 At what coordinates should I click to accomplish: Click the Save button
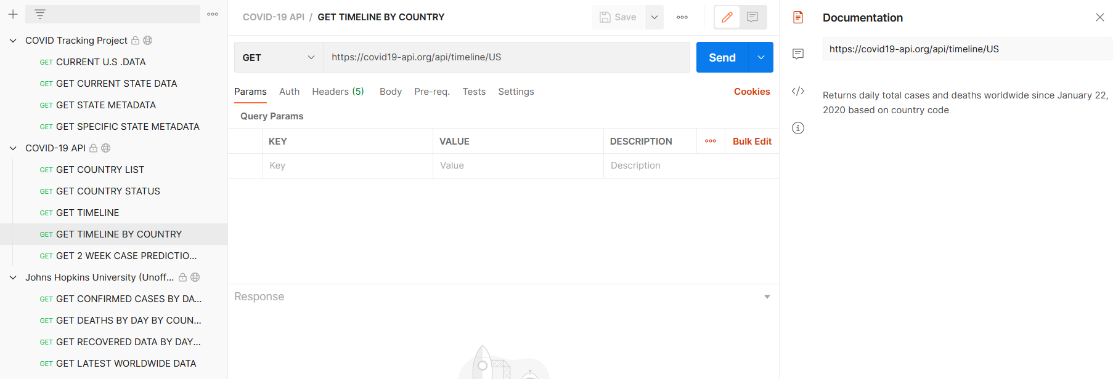(618, 17)
